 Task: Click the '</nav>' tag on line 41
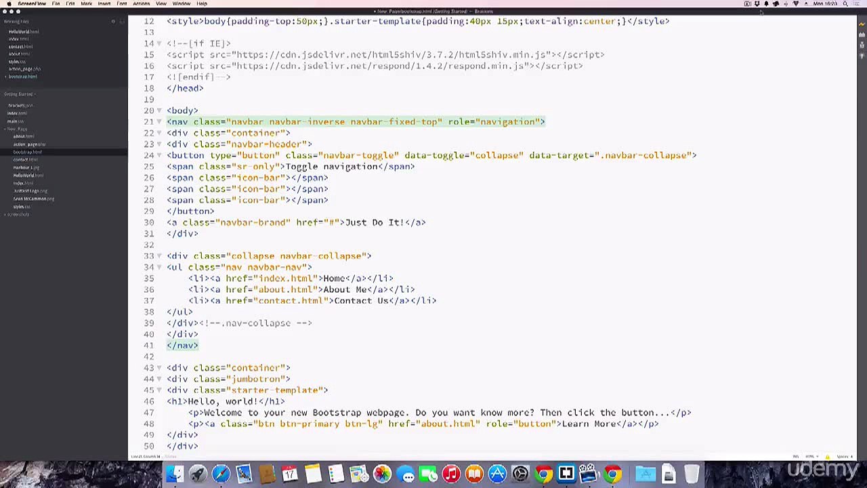183,346
